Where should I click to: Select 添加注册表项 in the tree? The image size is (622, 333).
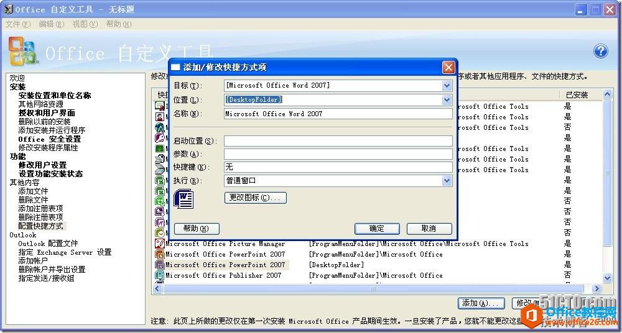pyautogui.click(x=41, y=209)
